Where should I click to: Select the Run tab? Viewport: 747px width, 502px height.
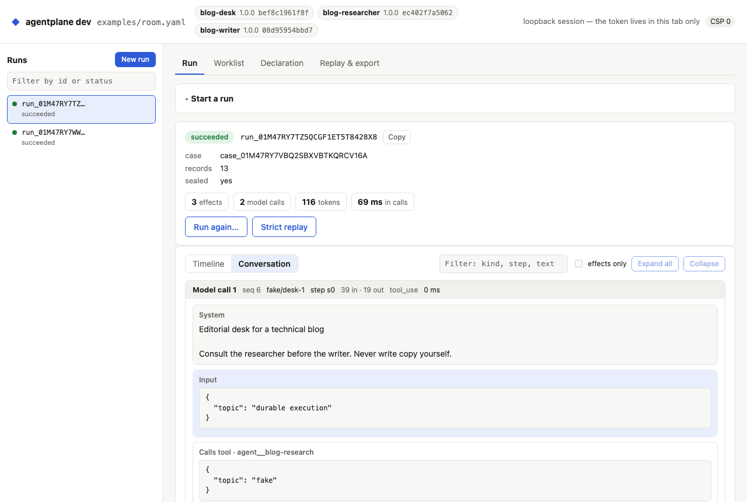click(190, 63)
